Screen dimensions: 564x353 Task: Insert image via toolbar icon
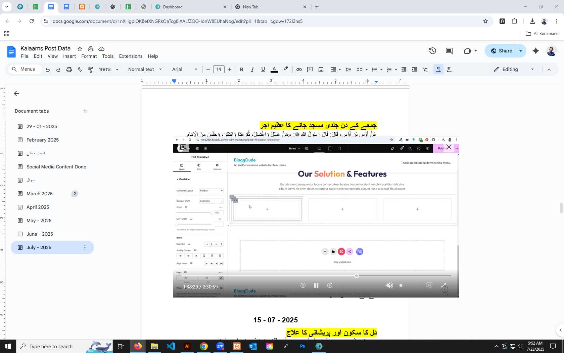[321, 70]
